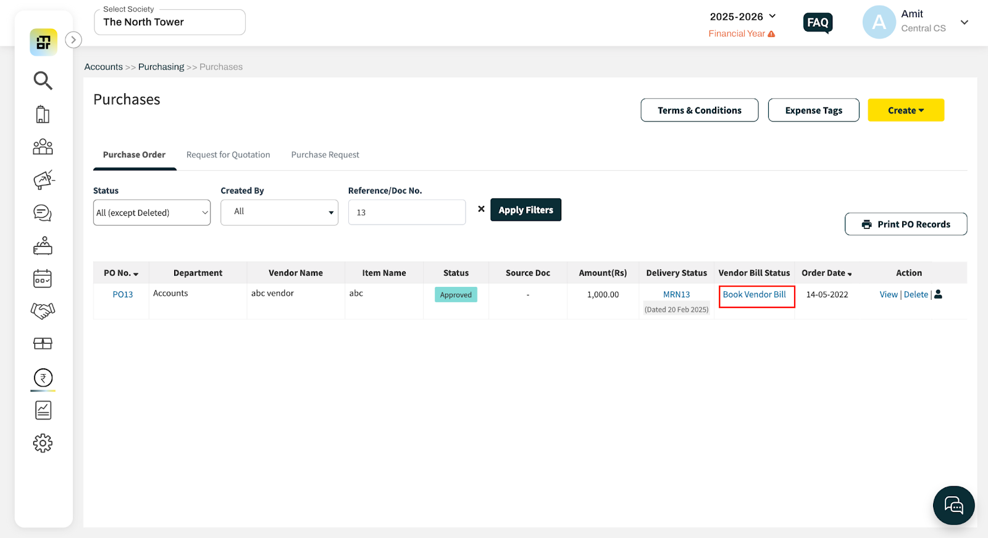Click the Financial Year warning icon
Screen dimensions: 988x538
tap(771, 34)
